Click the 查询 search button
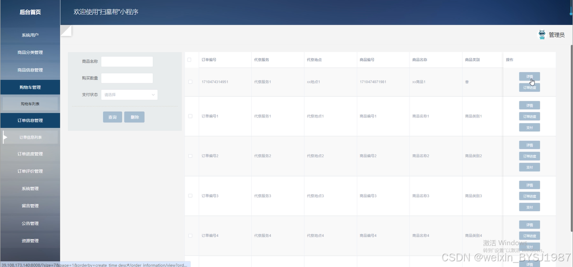 point(113,117)
